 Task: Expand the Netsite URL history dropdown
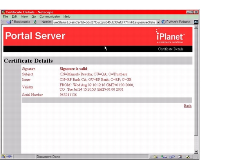pos(158,22)
